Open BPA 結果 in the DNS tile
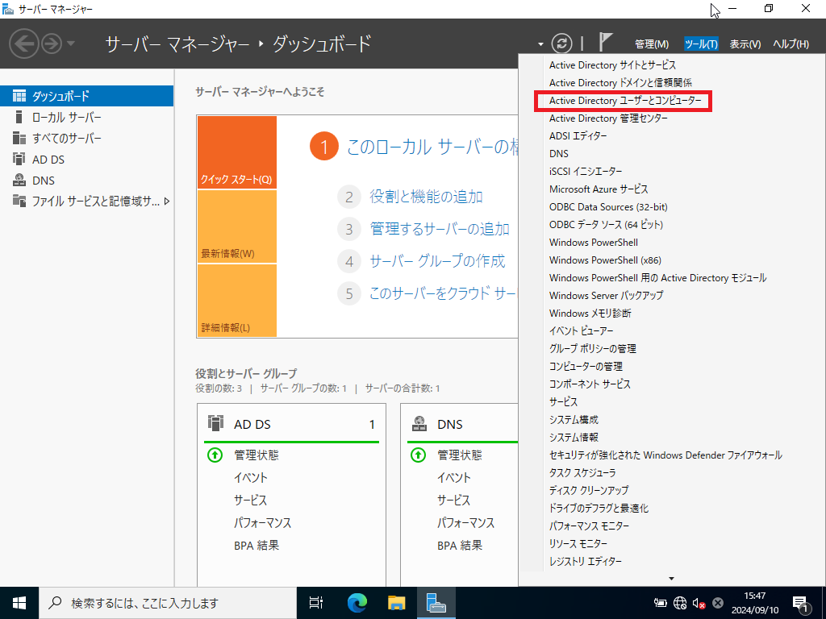The image size is (826, 619). pos(460,546)
